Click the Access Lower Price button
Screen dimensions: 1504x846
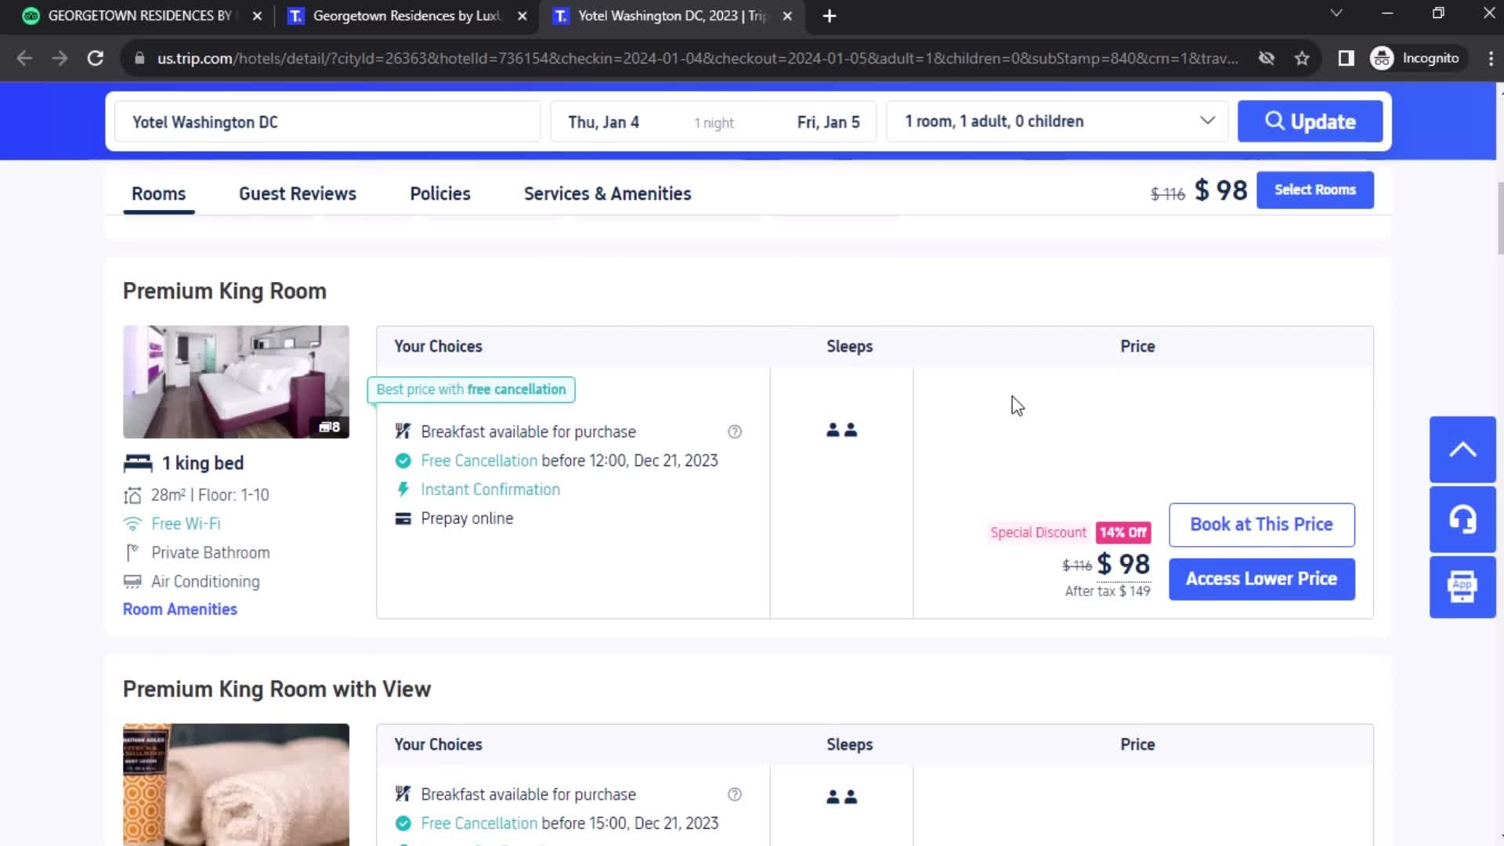(x=1261, y=579)
